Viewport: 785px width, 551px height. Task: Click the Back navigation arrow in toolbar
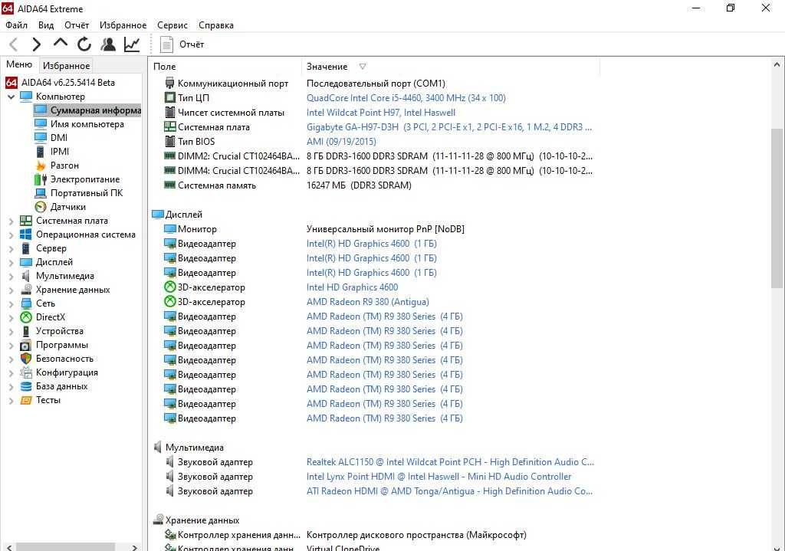[x=14, y=44]
